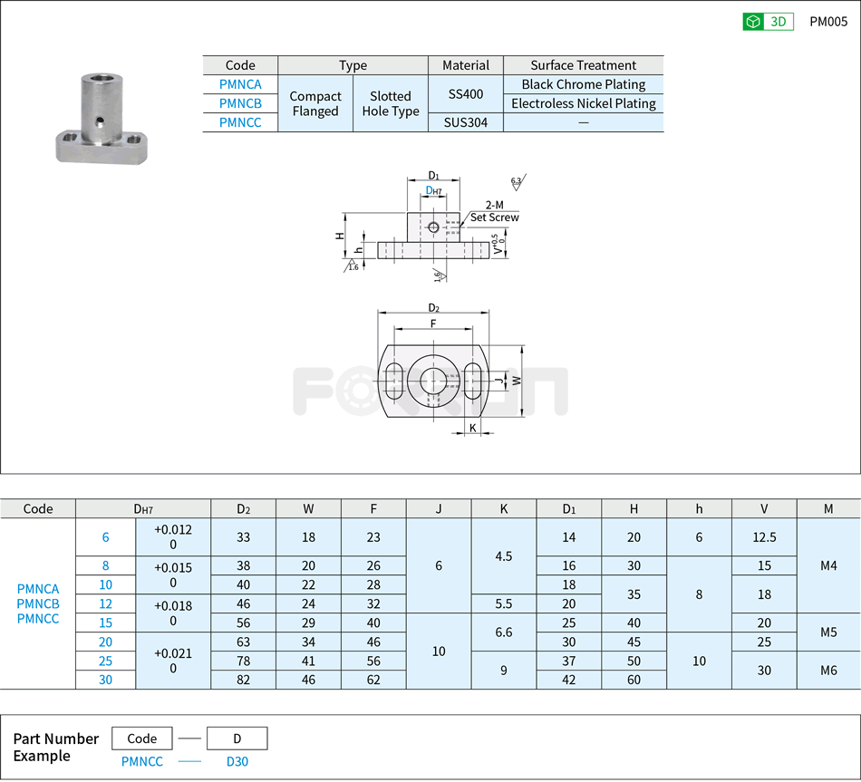Click the green 3D viewer icon

(754, 21)
